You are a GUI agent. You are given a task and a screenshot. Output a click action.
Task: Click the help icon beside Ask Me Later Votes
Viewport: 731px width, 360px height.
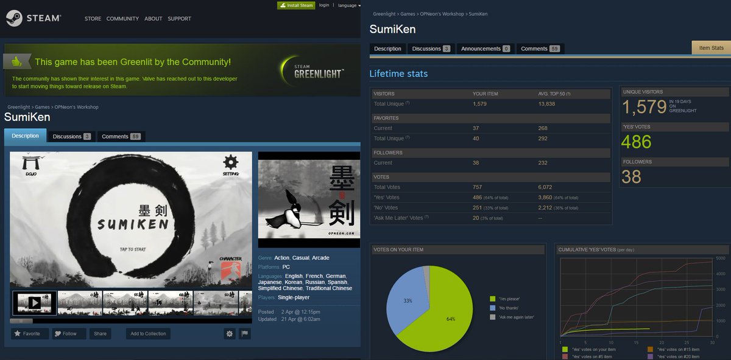pyautogui.click(x=426, y=217)
